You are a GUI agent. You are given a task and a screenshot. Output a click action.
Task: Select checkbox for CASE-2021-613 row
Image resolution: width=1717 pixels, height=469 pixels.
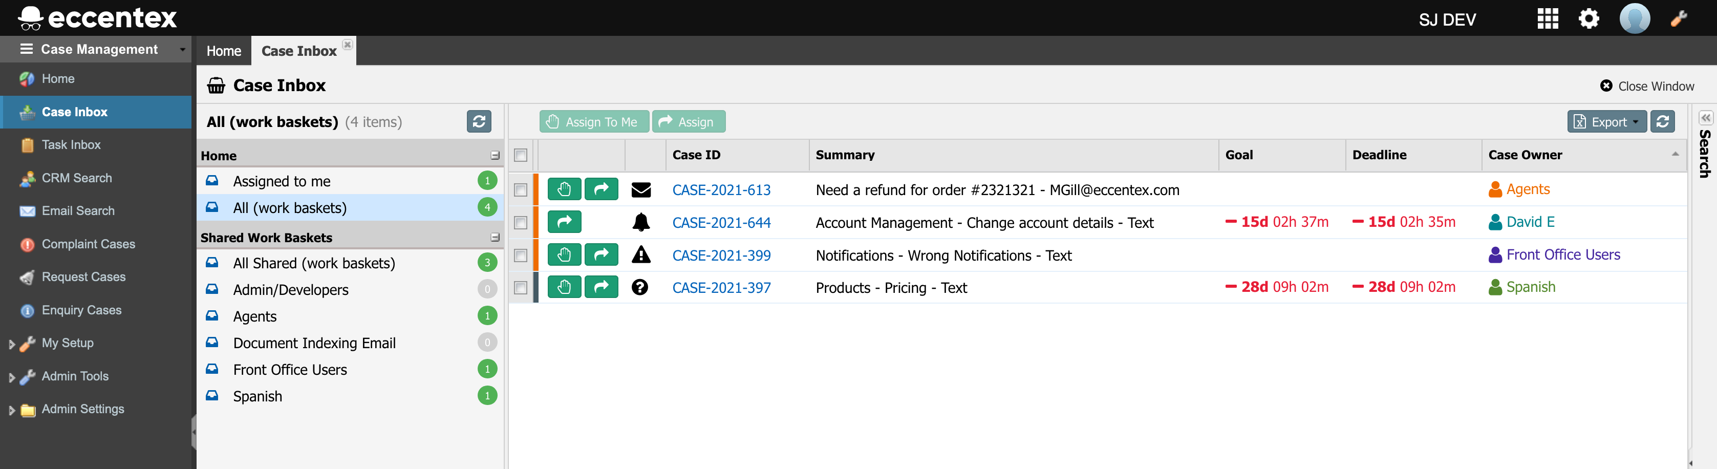(x=521, y=190)
